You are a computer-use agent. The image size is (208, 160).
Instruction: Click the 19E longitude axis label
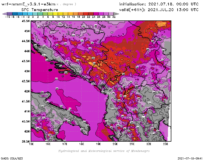click(x=99, y=144)
